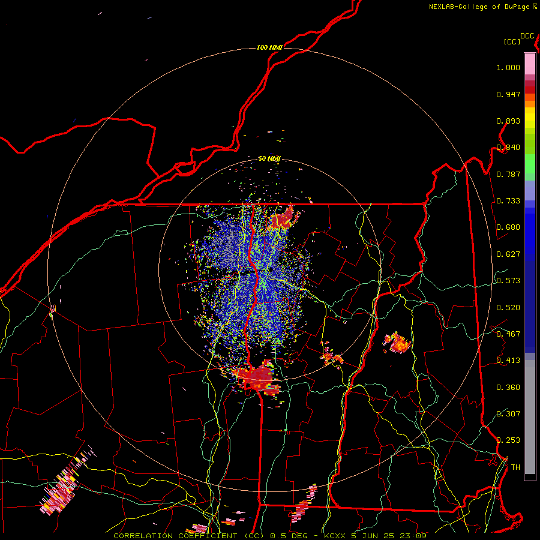Select the 0.360 scale value
The height and width of the screenshot is (540, 540).
click(508, 388)
